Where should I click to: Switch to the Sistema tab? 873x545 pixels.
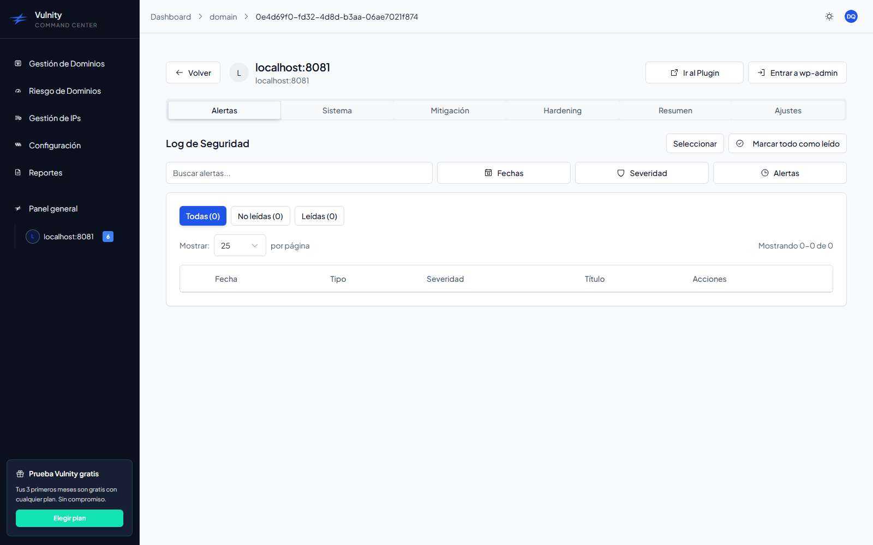point(337,110)
